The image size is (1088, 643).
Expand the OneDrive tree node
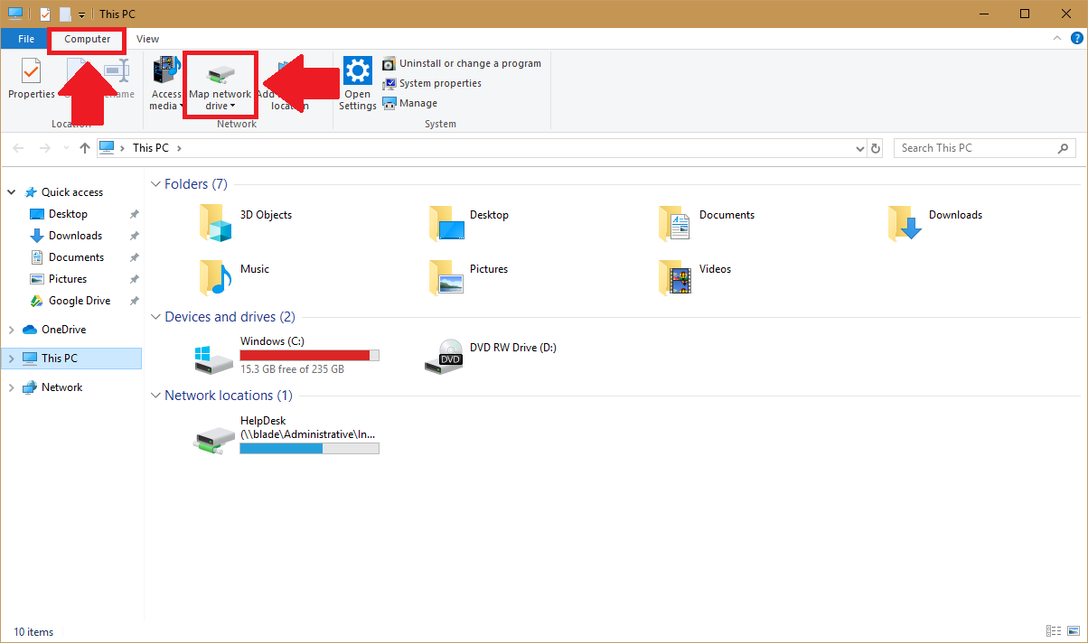point(12,330)
